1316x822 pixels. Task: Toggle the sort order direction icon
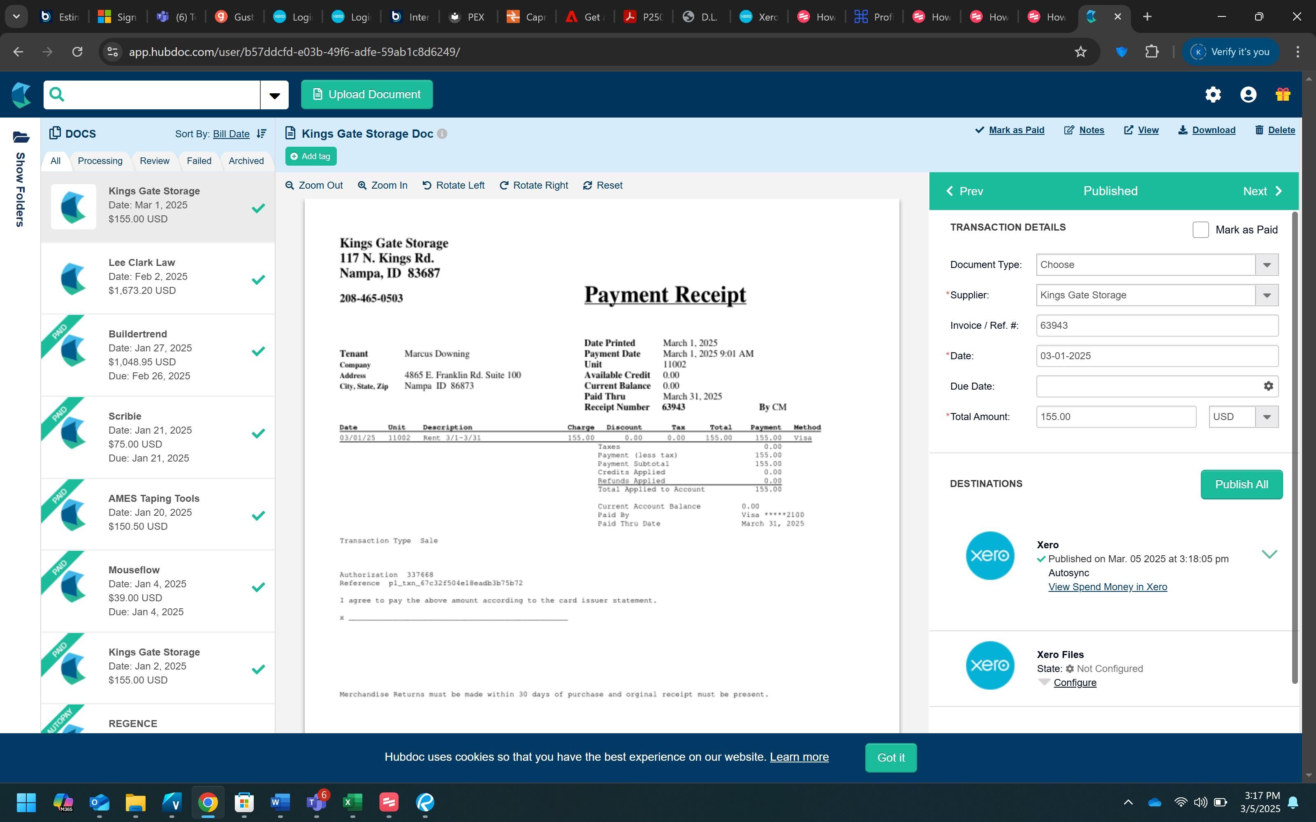pyautogui.click(x=262, y=134)
